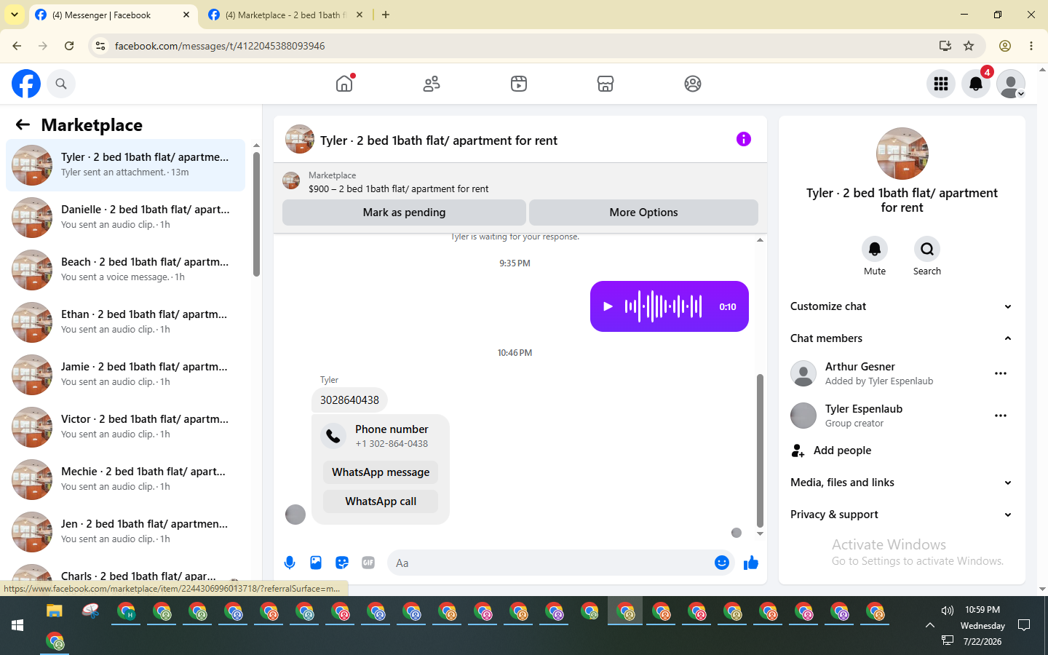Send a thumbs-up like
Viewport: 1048px width, 655px height.
coord(751,563)
